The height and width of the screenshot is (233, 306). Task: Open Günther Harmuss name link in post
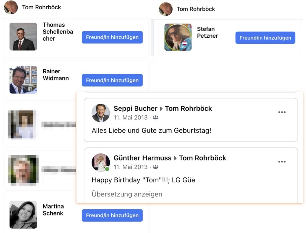tap(143, 158)
